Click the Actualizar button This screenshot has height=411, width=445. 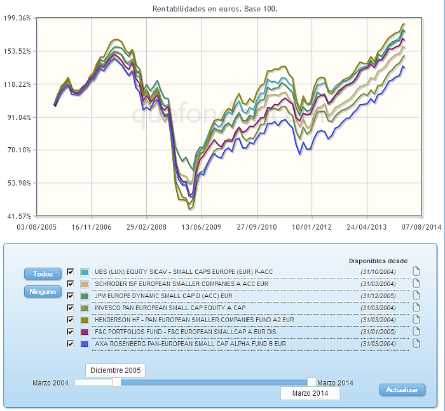402,390
